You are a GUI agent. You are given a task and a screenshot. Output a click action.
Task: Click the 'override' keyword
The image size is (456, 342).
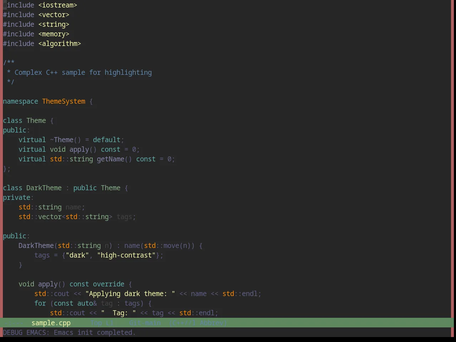tap(109, 284)
